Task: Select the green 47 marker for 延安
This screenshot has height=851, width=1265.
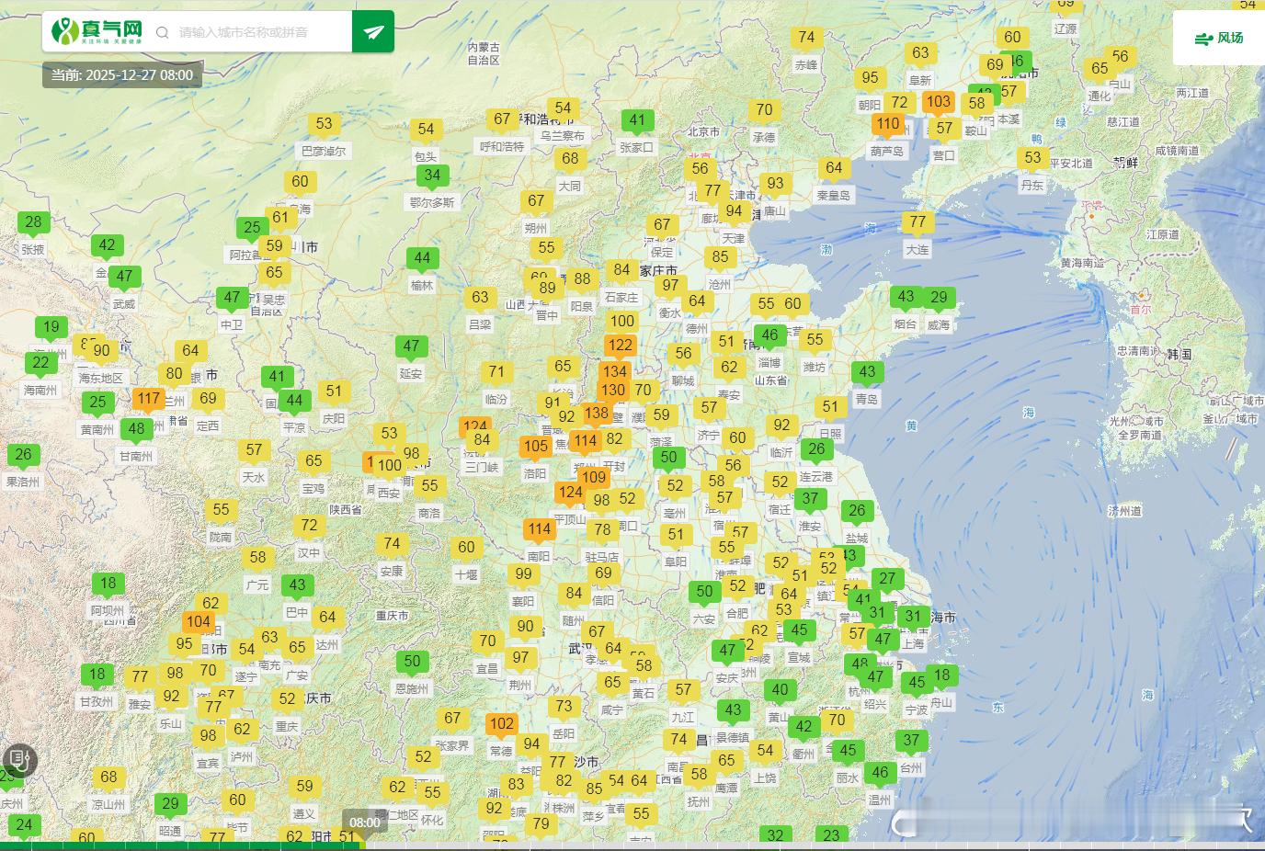Action: coord(411,348)
